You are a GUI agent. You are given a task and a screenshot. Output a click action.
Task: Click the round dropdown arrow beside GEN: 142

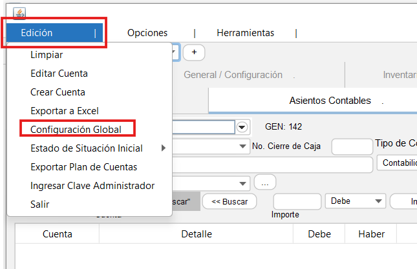pyautogui.click(x=242, y=127)
